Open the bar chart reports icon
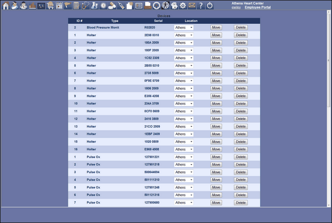This screenshot has height=223, width=332. [32, 6]
